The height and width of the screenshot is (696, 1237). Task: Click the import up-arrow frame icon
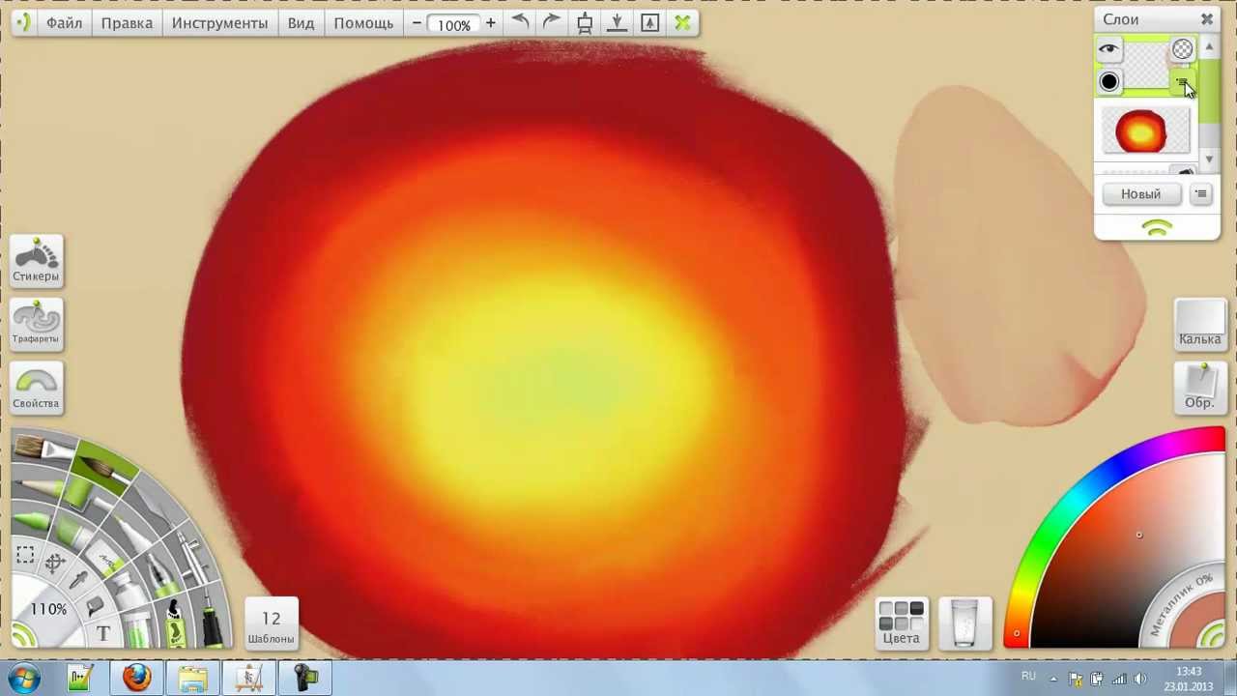(649, 22)
